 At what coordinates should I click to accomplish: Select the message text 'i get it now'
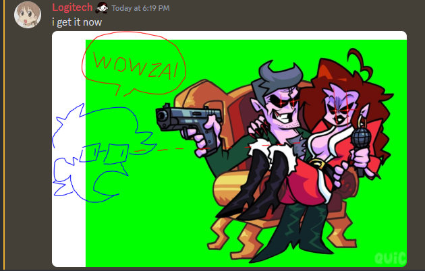pos(77,22)
